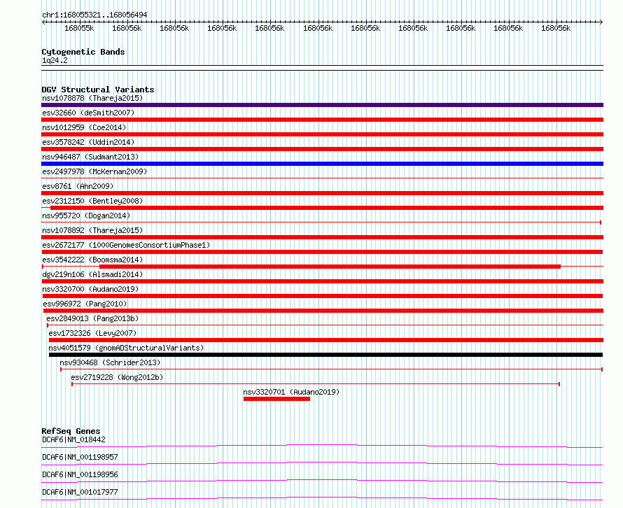The width and height of the screenshot is (623, 508).
Task: Click the RefSeq Genes track title
Action: [x=71, y=431]
